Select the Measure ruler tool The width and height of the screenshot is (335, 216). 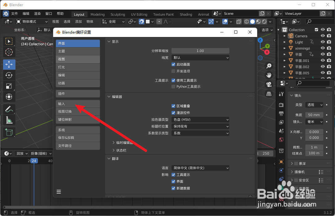(x=9, y=120)
